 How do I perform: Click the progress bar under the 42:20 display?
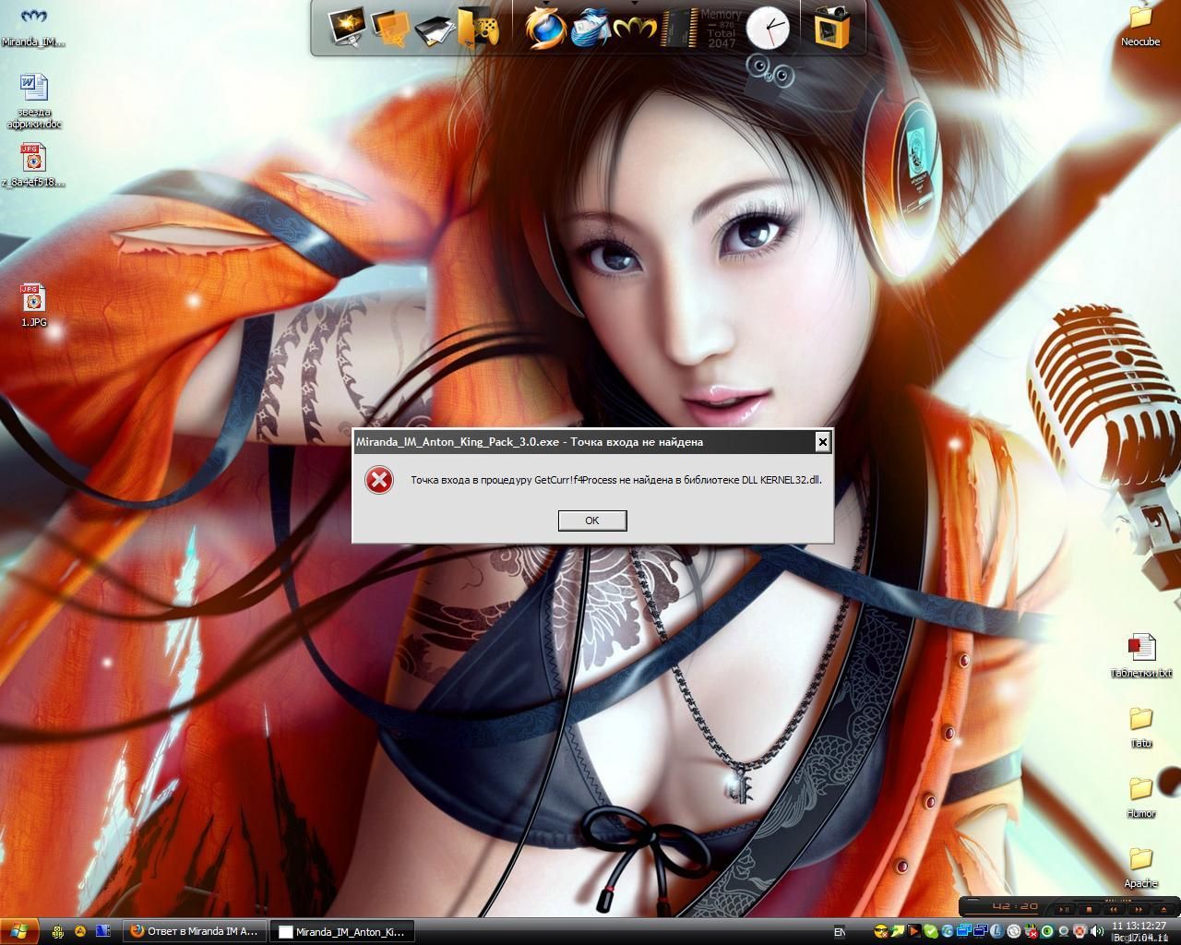1003,915
